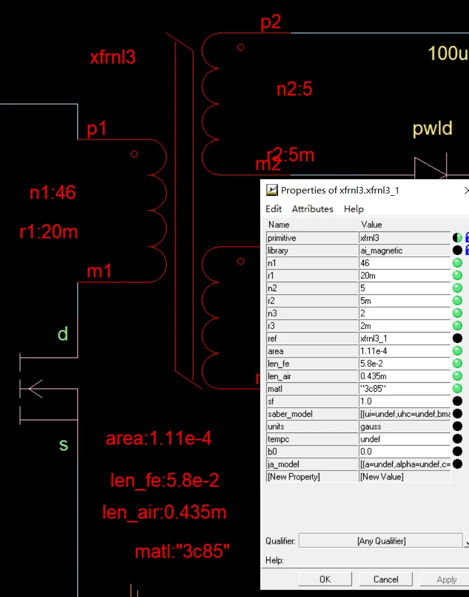The image size is (469, 597).
Task: Click the Properties dialog title bar icon
Action: click(272, 190)
